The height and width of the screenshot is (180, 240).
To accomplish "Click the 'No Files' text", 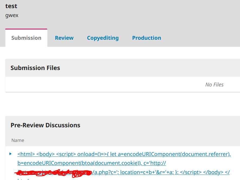I will pos(215,85).
